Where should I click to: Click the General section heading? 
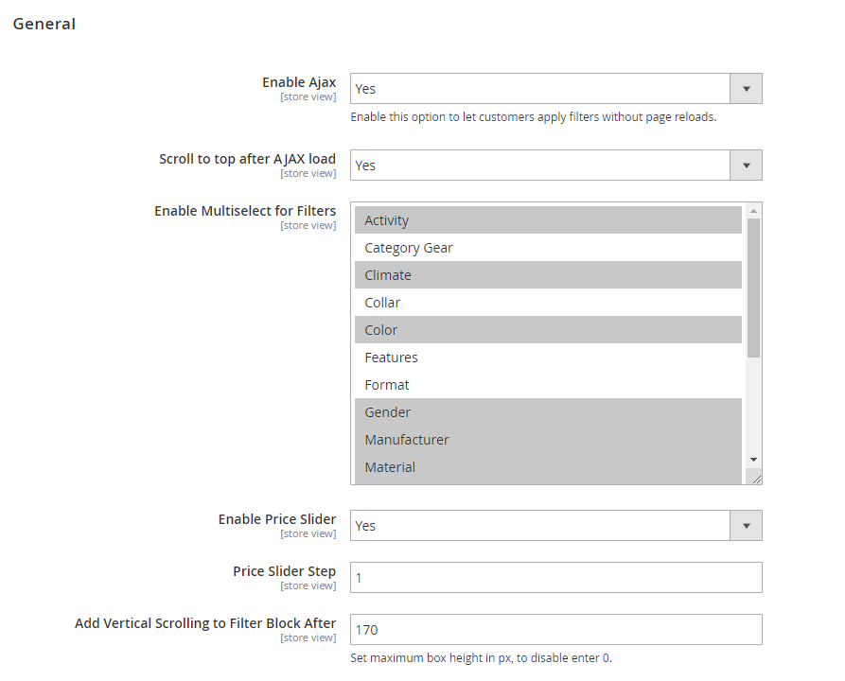point(44,24)
